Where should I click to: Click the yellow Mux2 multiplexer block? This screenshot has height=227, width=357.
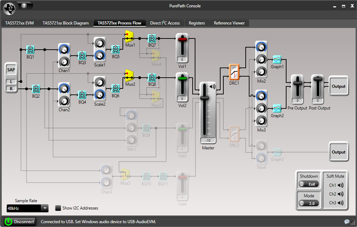[x=129, y=76]
